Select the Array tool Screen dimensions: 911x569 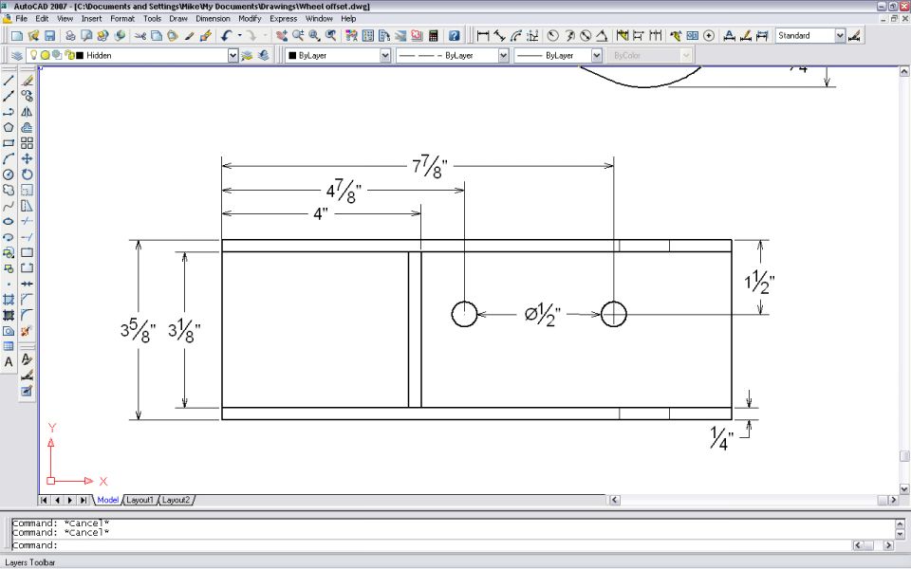pyautogui.click(x=27, y=143)
